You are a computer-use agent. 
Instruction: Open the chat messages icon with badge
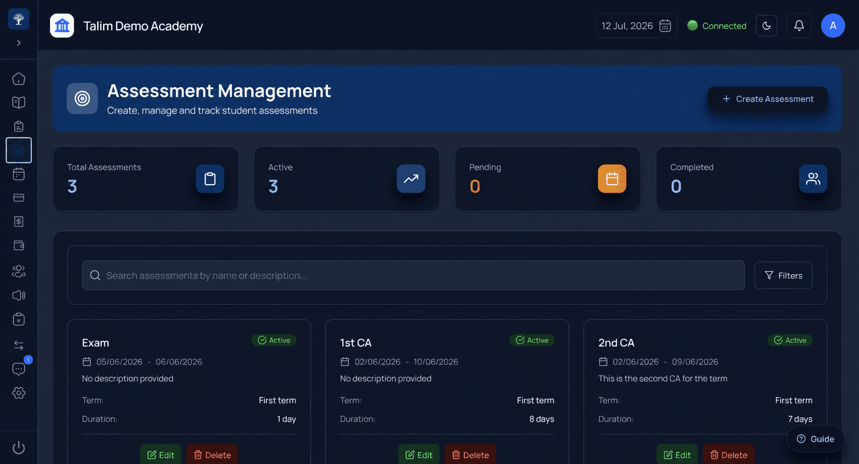19,369
